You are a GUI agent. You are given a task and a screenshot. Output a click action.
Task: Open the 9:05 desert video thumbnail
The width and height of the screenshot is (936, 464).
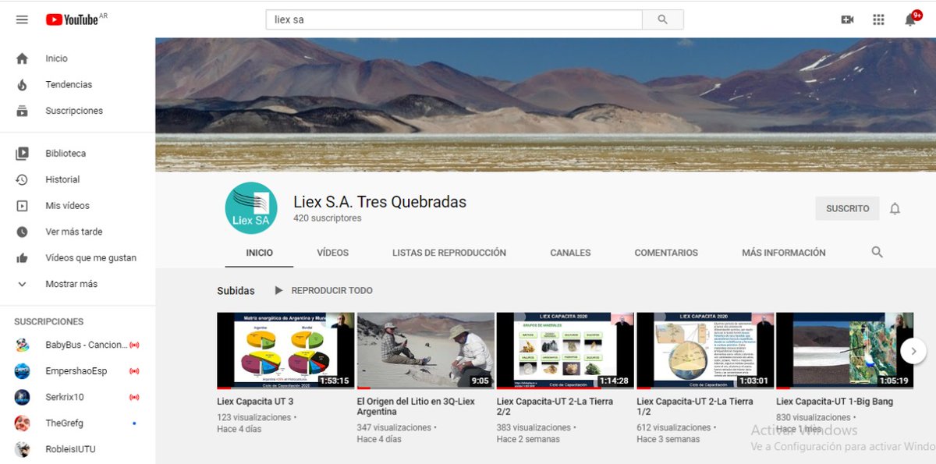coord(425,351)
